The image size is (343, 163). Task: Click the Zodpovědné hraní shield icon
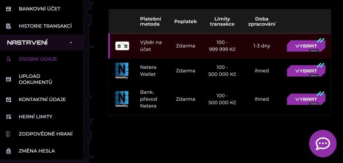(8, 134)
